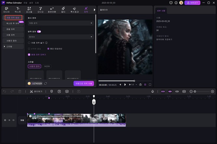Uncheck the 현재 자막 지우기 checkbox
The image size is (217, 144).
29,55
